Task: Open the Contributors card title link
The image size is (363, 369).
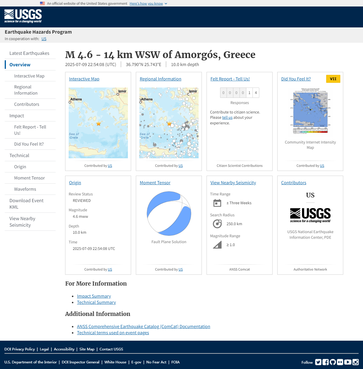Action: (x=294, y=183)
